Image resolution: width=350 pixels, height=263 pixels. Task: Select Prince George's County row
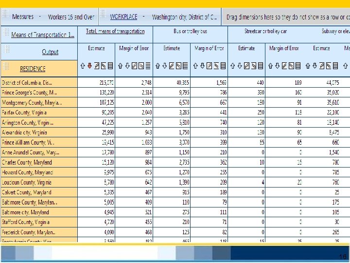39,93
